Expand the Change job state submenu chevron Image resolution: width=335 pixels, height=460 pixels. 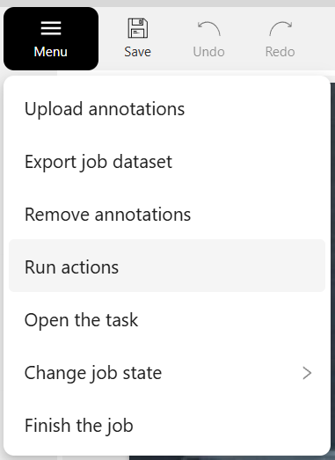click(307, 373)
